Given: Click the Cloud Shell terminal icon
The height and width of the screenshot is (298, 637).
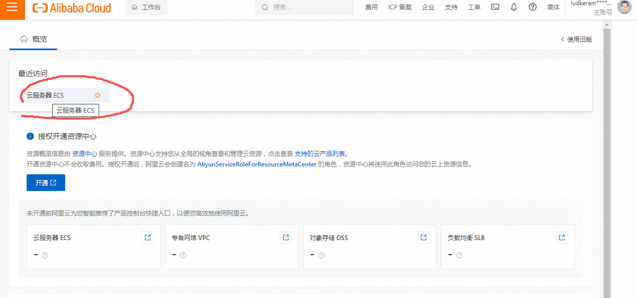Looking at the screenshot, I should tap(495, 7).
